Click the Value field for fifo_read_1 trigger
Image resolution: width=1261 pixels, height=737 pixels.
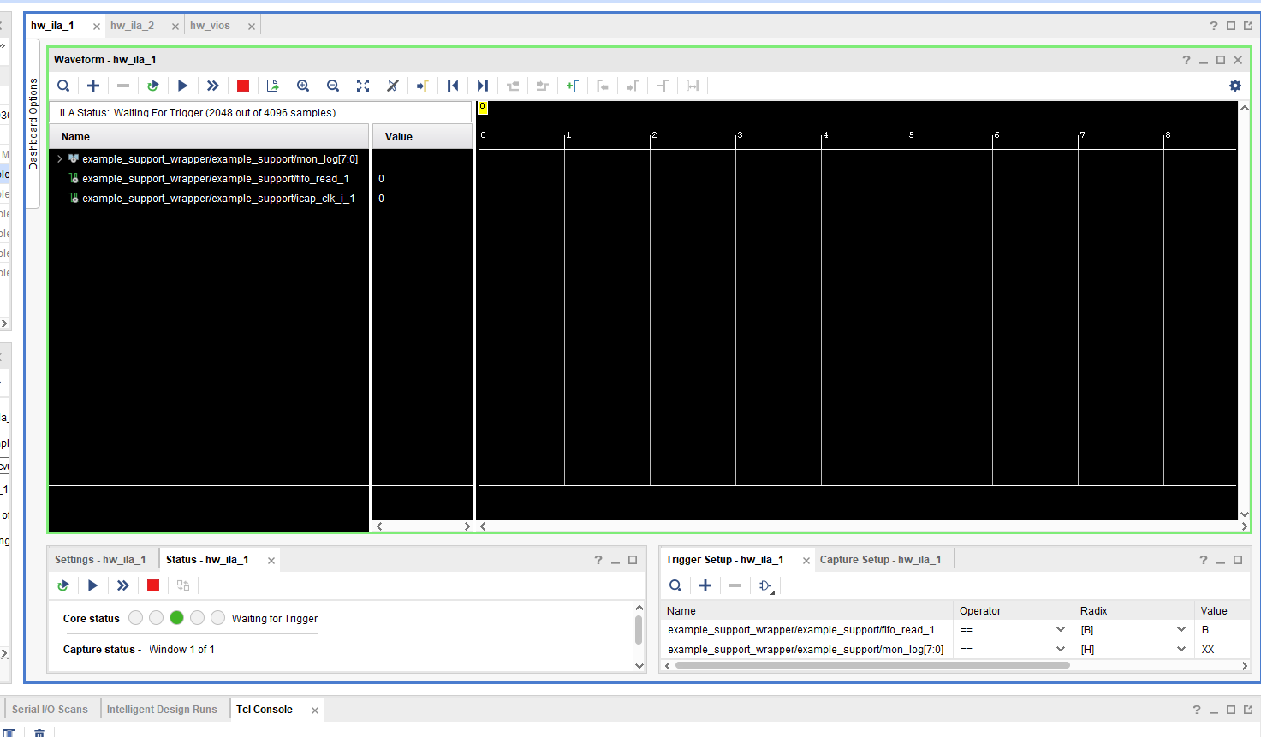pyautogui.click(x=1220, y=630)
